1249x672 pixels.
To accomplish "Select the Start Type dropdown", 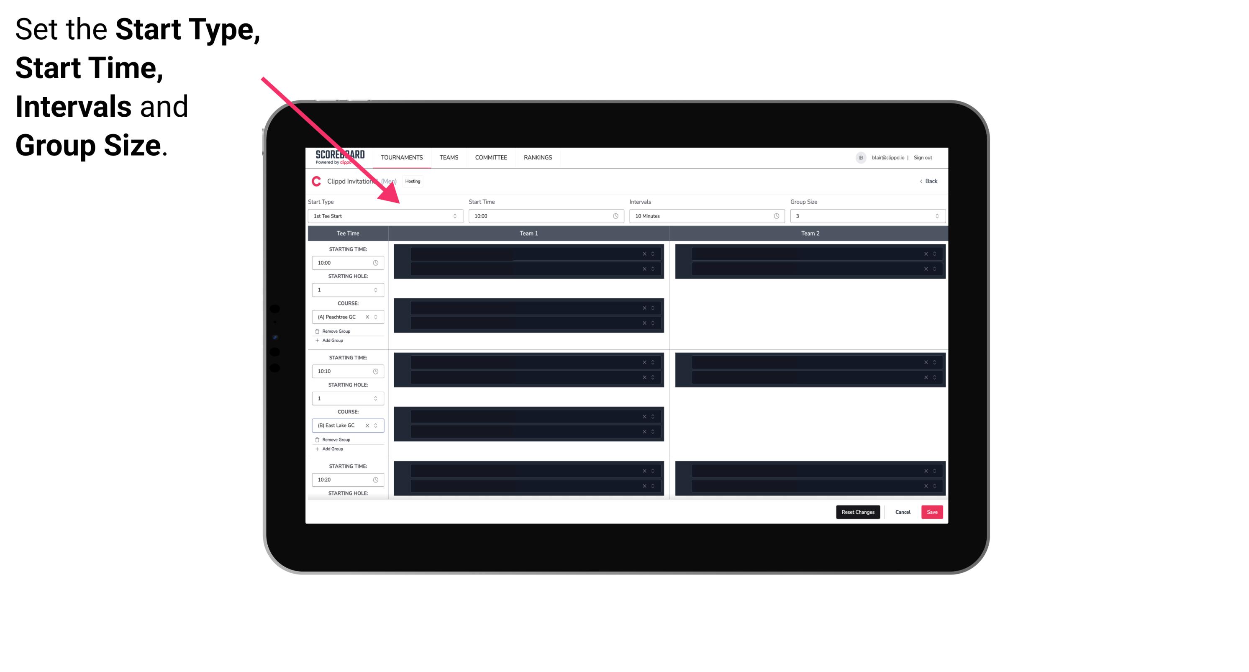I will tap(383, 216).
